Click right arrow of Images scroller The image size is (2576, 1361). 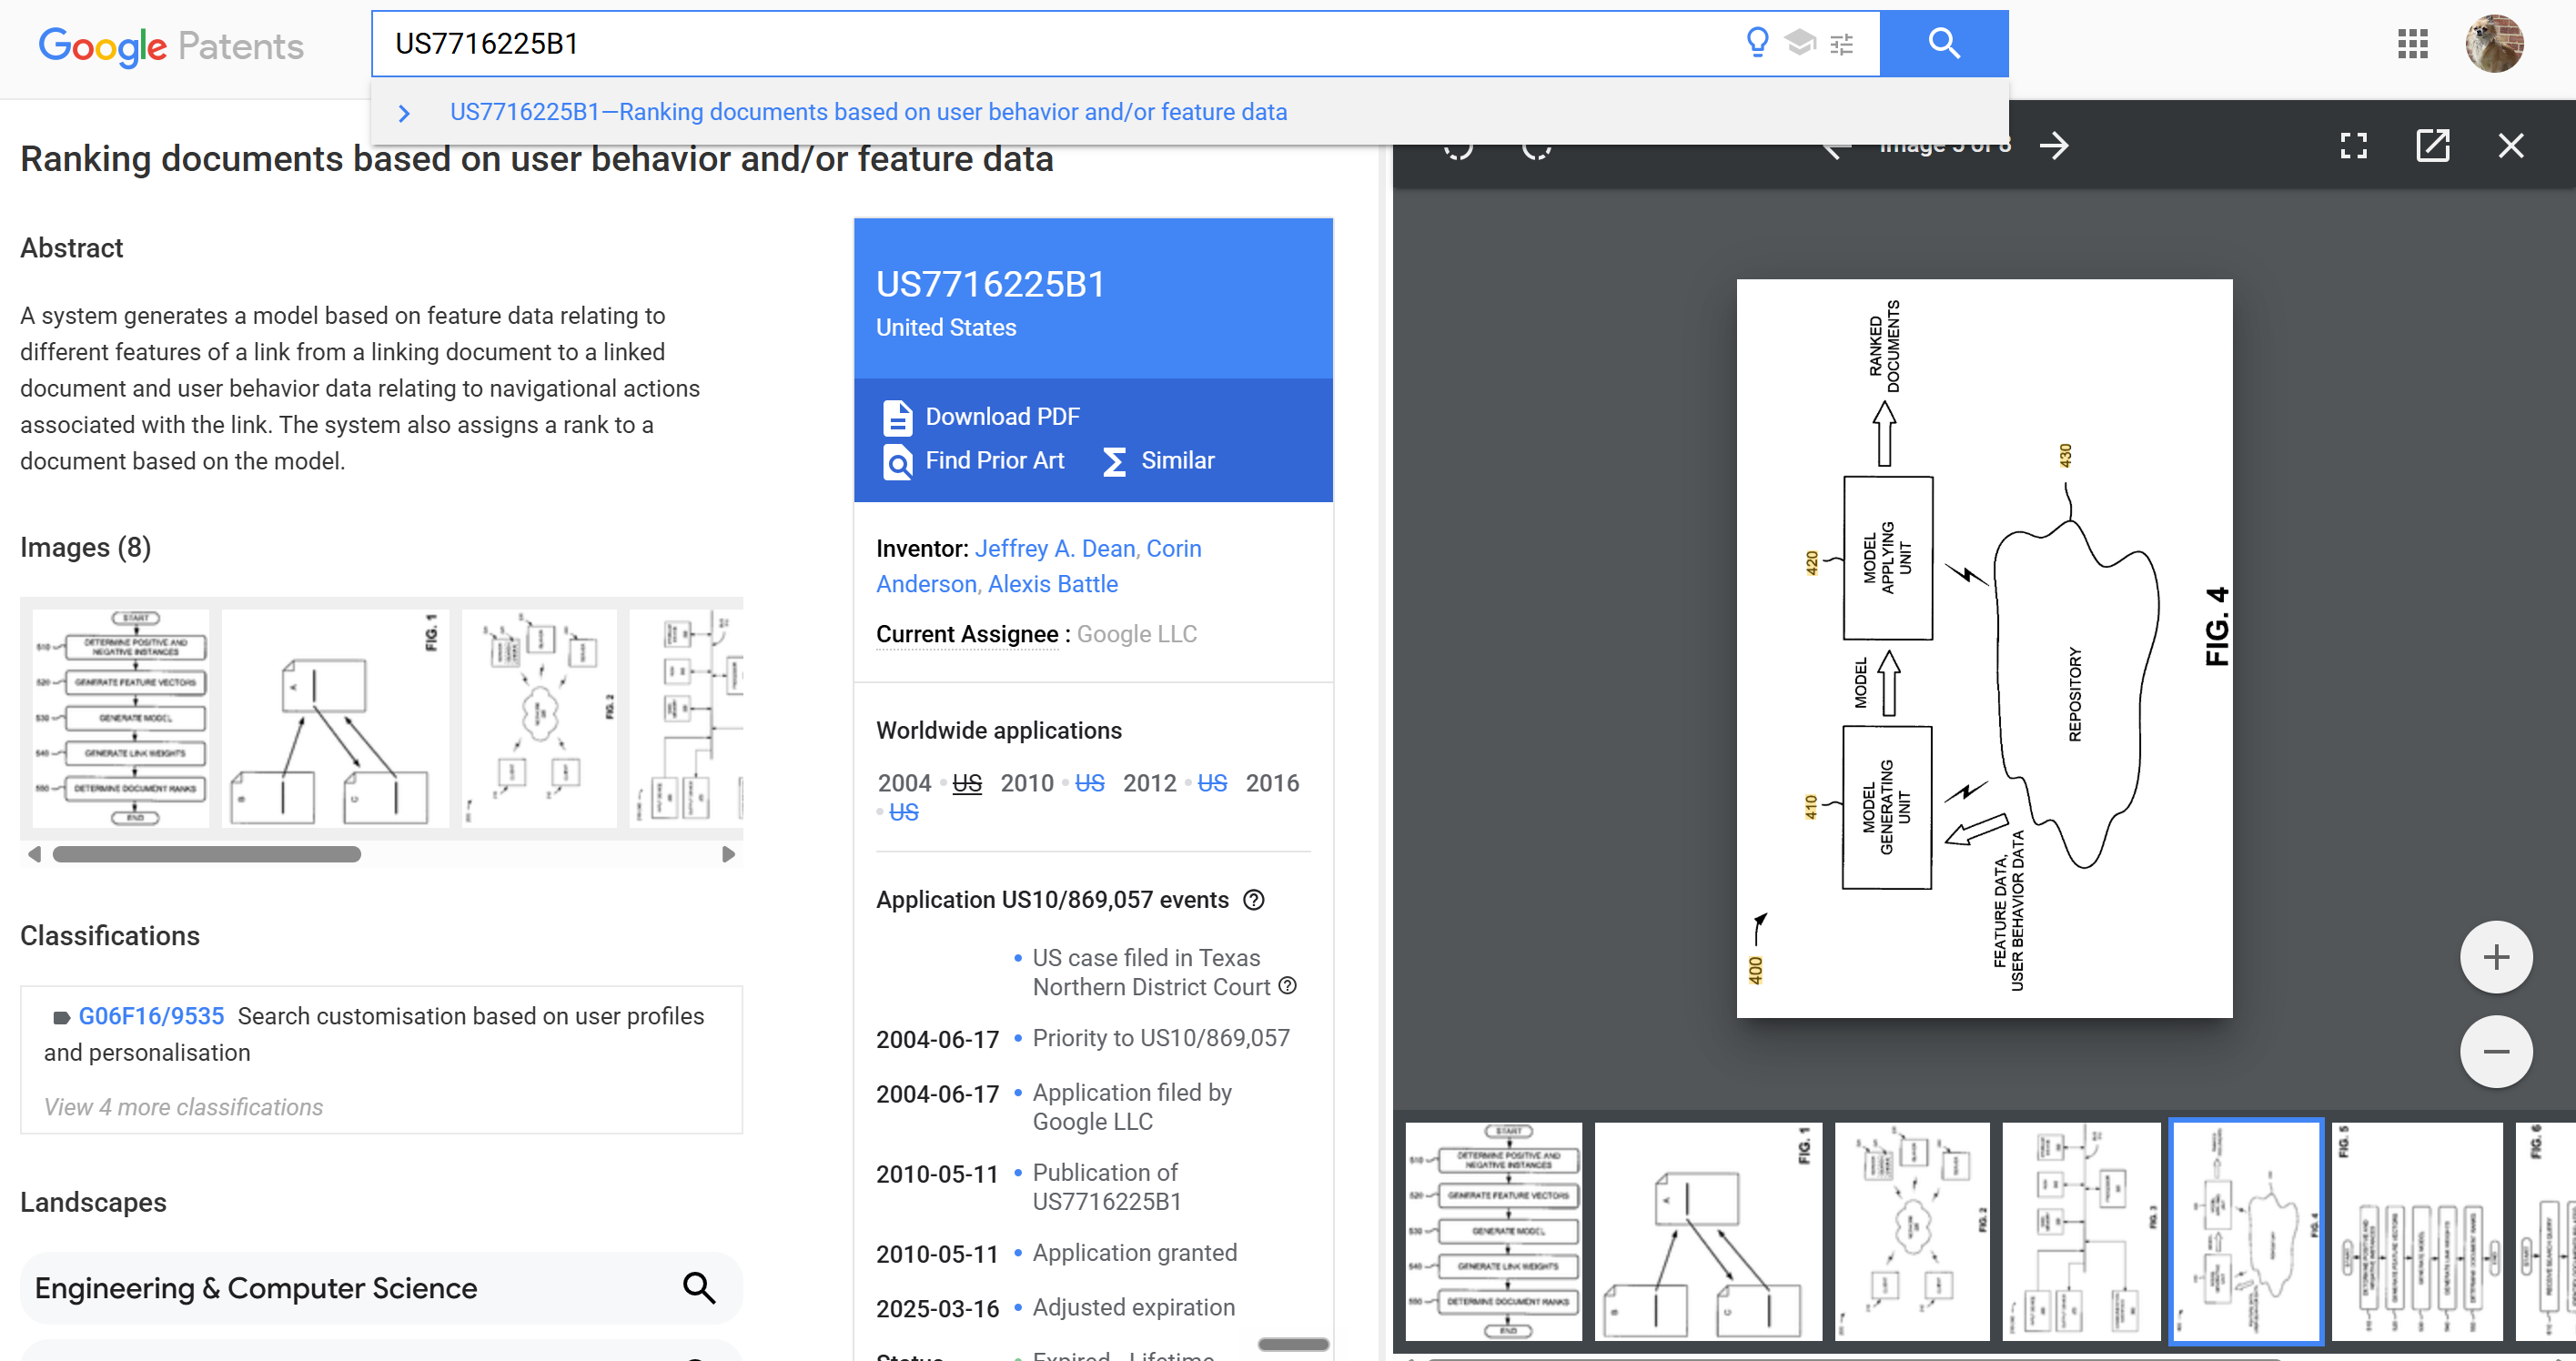point(728,854)
